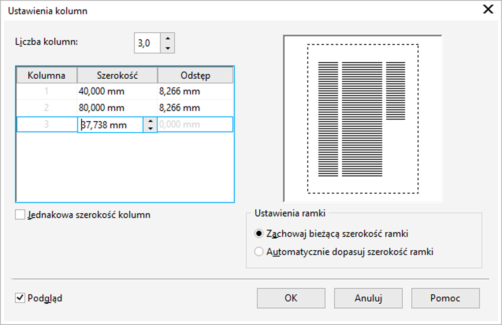This screenshot has width=502, height=325.
Task: Decrease column count with down arrow
Action: tap(168, 48)
